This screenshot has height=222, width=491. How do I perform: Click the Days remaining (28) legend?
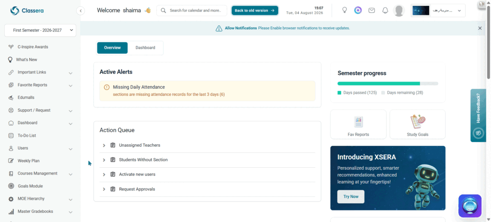(402, 93)
